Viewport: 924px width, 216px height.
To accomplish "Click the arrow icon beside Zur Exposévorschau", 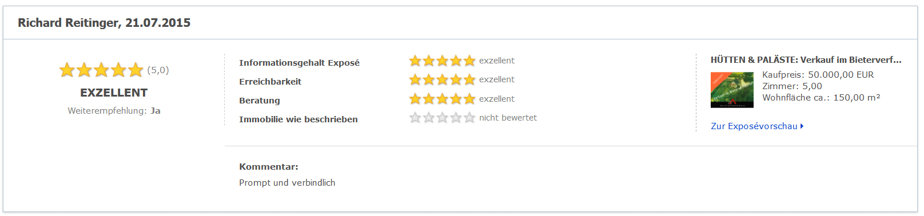I will click(x=802, y=126).
